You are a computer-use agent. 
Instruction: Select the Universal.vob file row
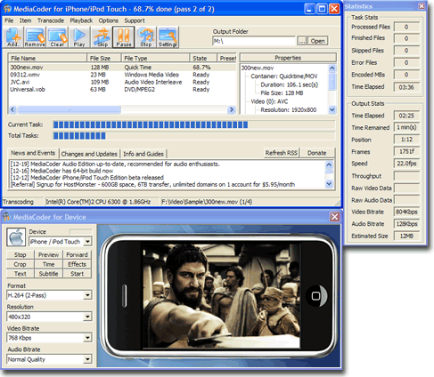pyautogui.click(x=122, y=90)
